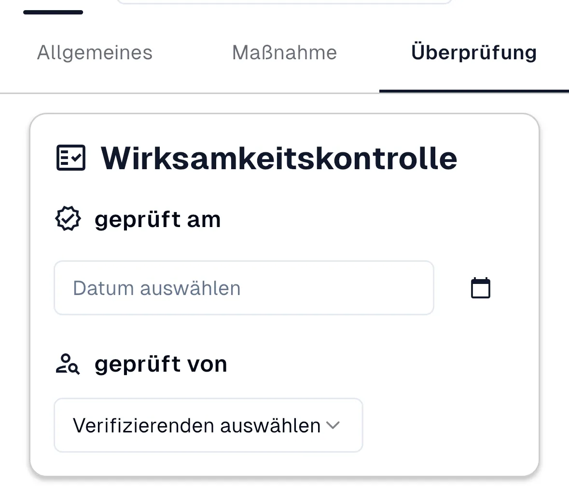
Task: Click the checklist icon next to Wirksamkeitskontrolle
Action: (x=70, y=158)
